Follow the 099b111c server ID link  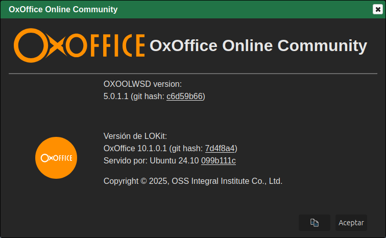pyautogui.click(x=218, y=160)
